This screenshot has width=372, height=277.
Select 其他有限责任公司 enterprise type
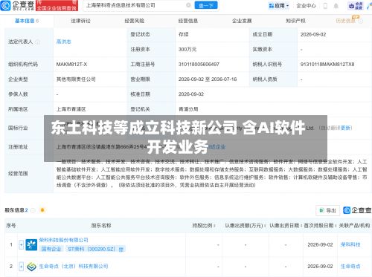click(x=76, y=79)
